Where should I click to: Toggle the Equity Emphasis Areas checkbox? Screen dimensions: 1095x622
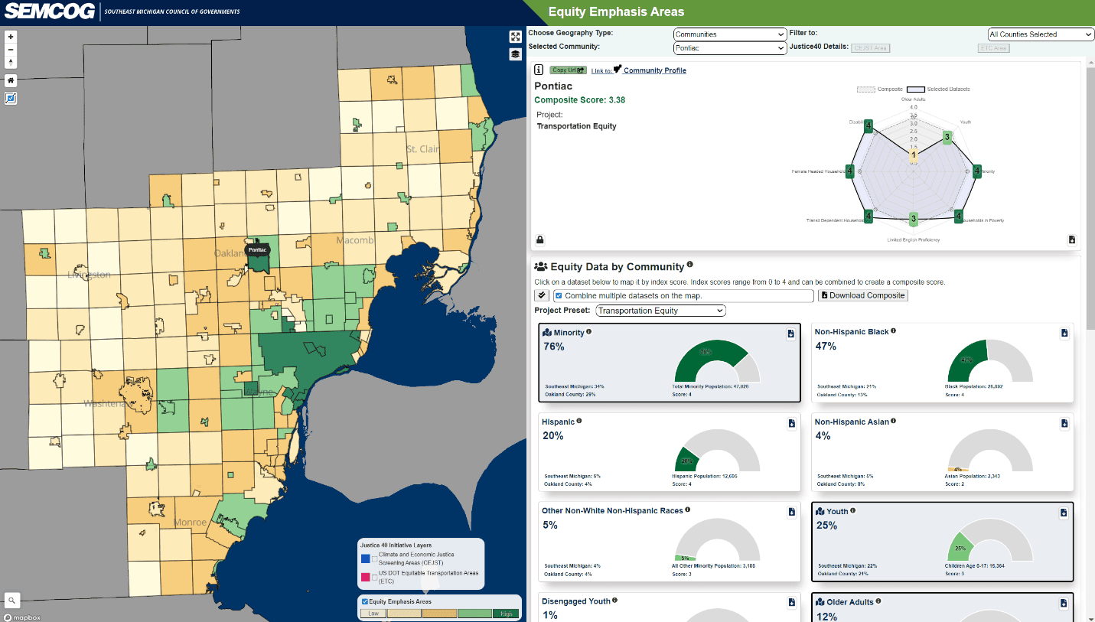pyautogui.click(x=363, y=601)
